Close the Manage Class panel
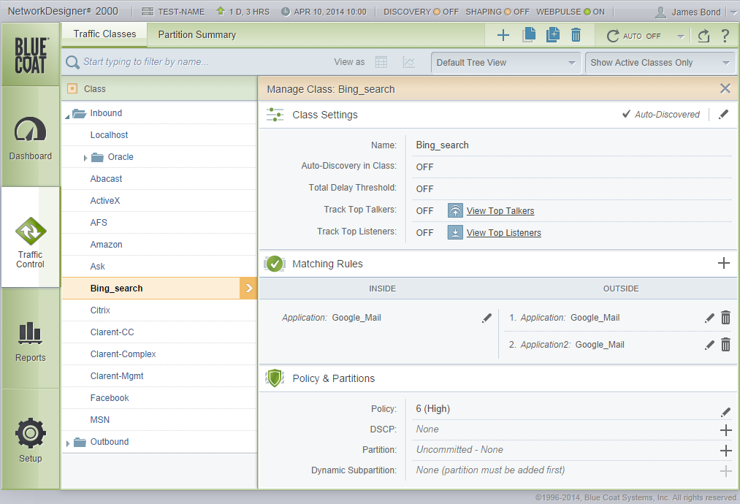The width and height of the screenshot is (740, 504). [x=725, y=88]
